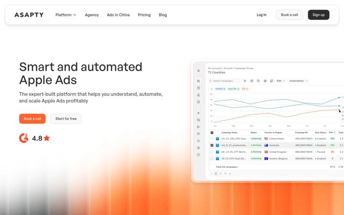Open Ads in China nav item
The height and width of the screenshot is (215, 344).
pyautogui.click(x=118, y=15)
